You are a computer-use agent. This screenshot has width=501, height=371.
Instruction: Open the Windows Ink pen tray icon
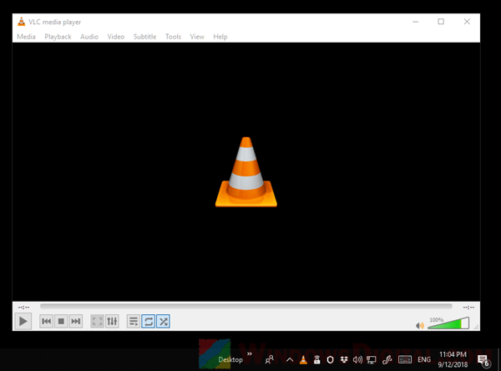[387, 360]
